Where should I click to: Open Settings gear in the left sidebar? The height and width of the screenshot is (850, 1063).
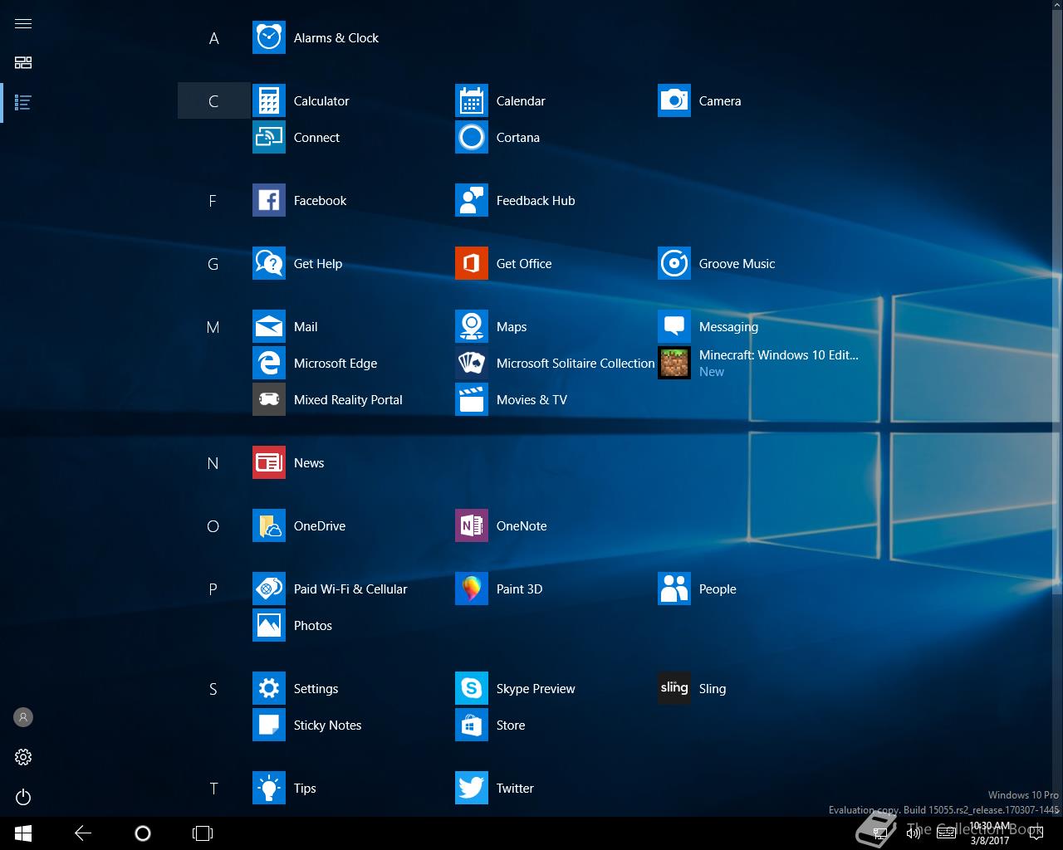point(23,757)
